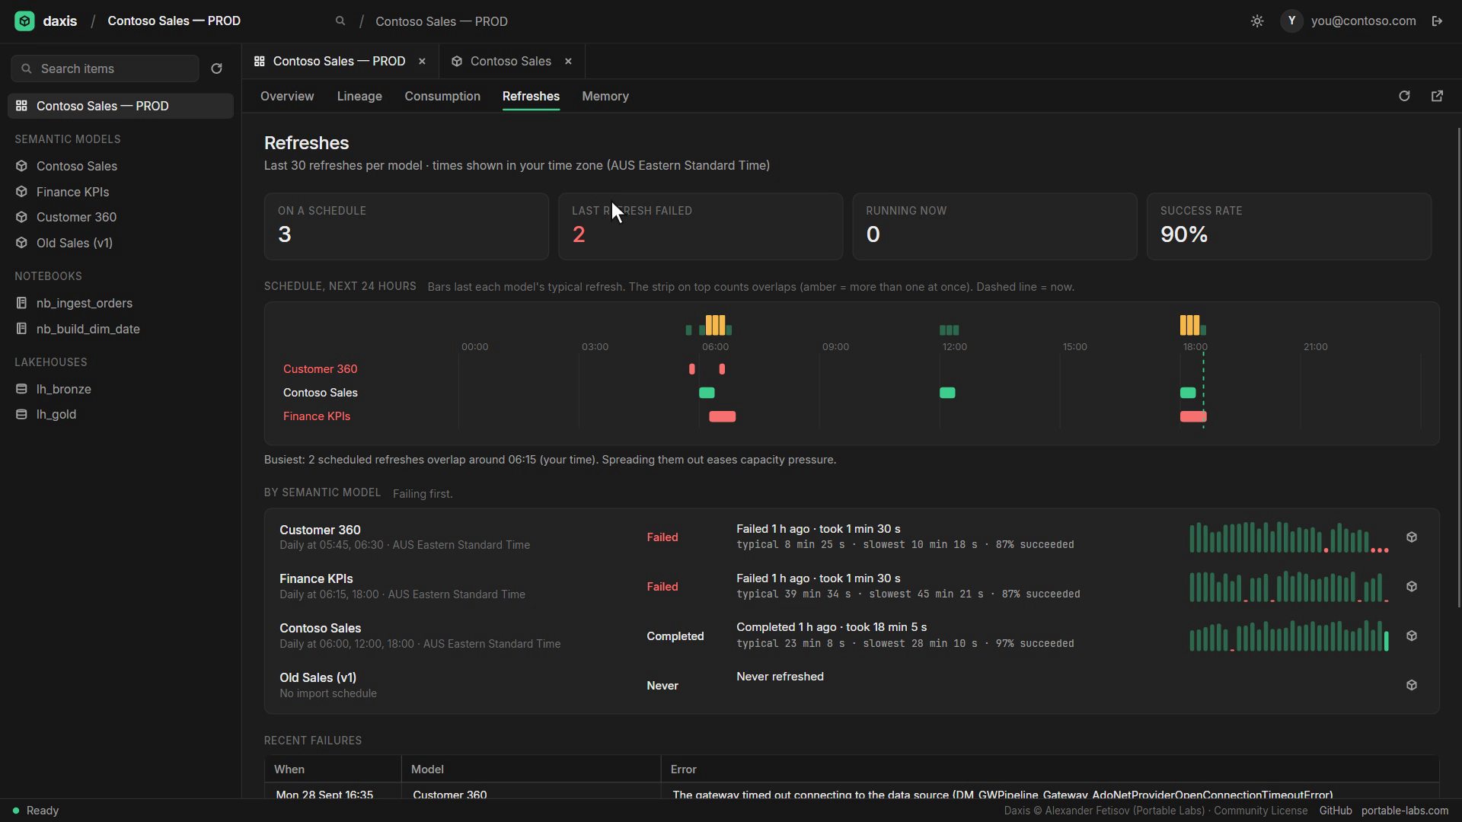Open workspace externally via pop-out icon

click(x=1437, y=96)
